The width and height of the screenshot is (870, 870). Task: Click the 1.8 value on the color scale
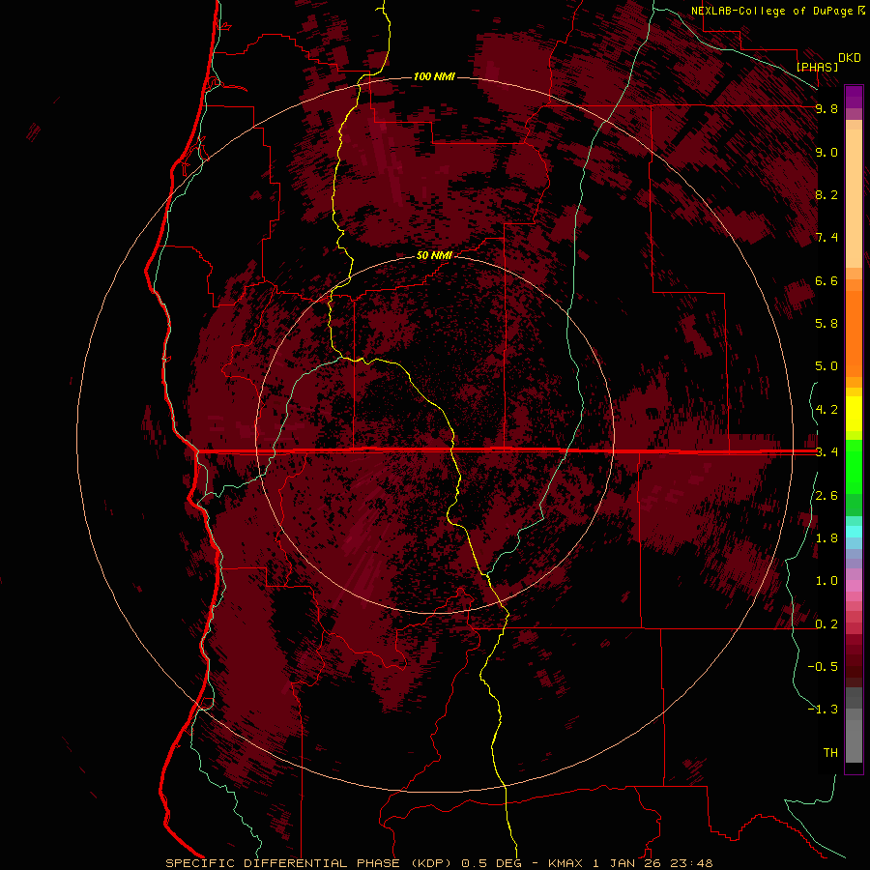(826, 538)
